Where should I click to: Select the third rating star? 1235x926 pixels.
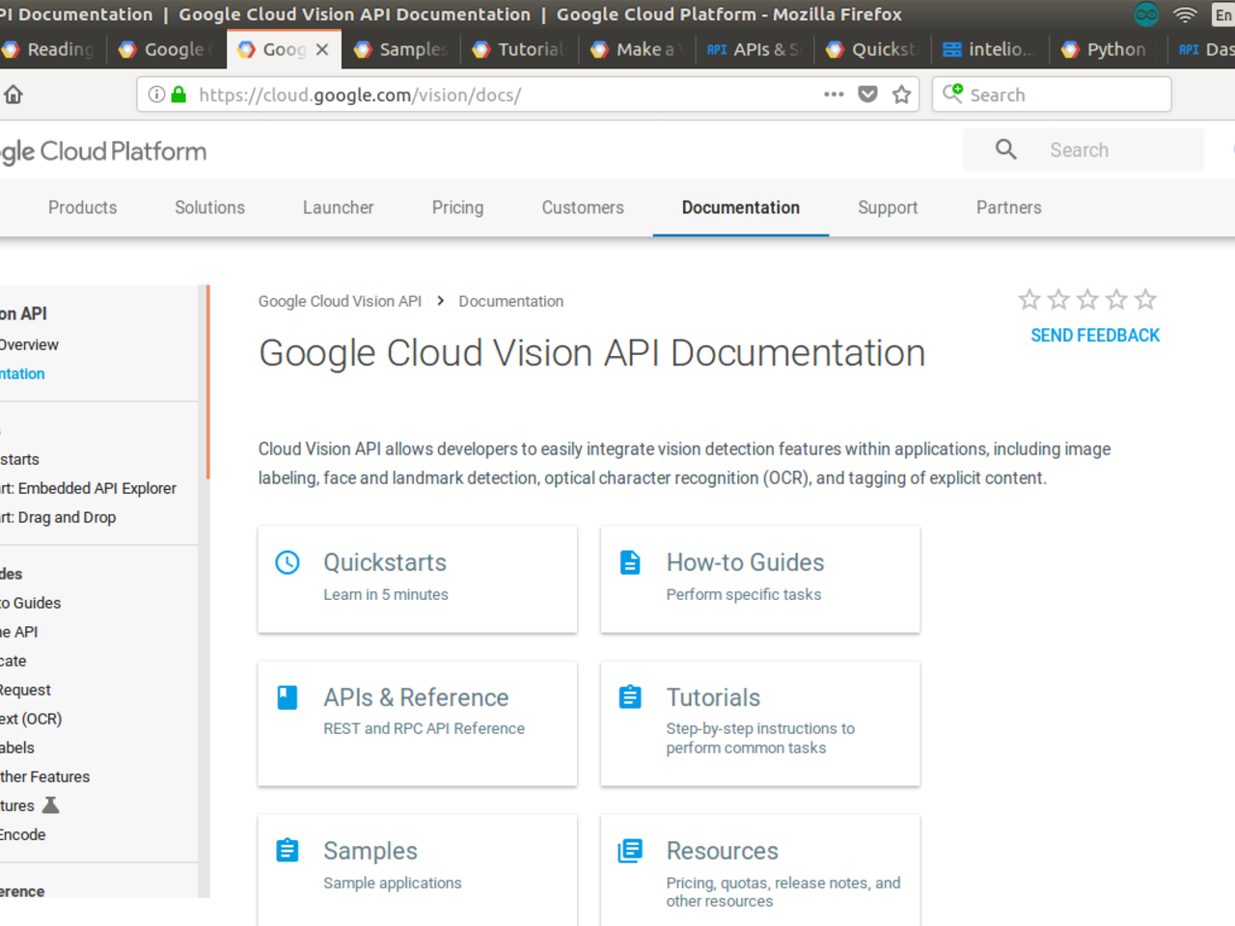[1087, 300]
